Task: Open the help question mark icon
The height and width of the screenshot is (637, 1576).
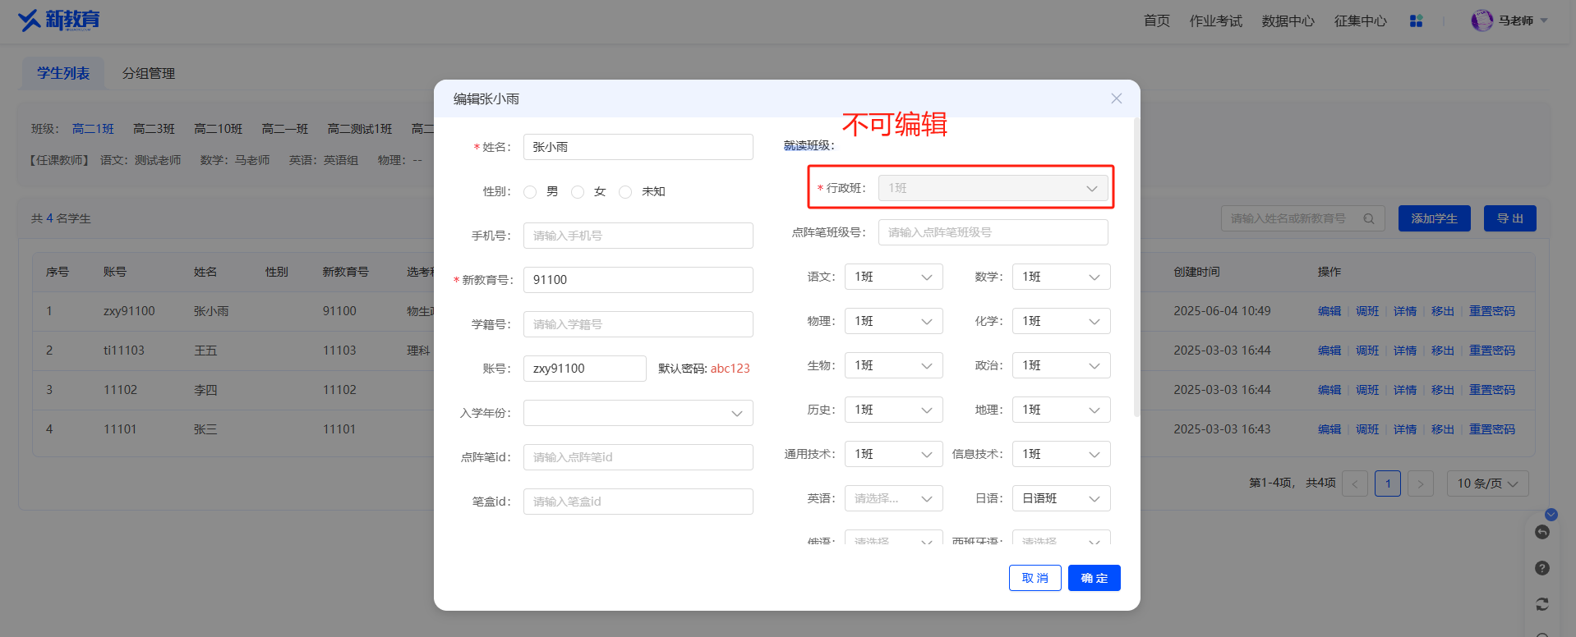Action: pos(1542,568)
